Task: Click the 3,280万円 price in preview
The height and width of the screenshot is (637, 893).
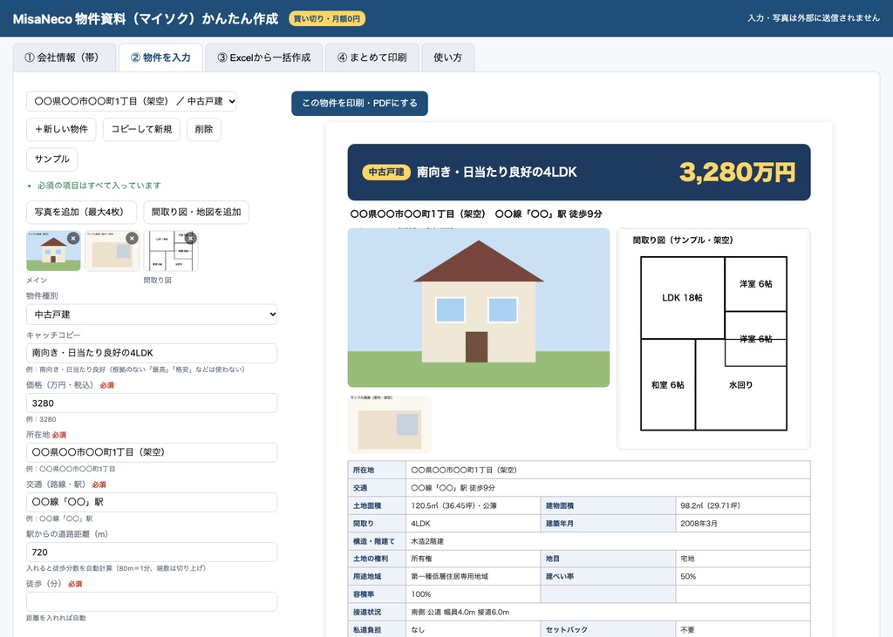Action: (x=737, y=172)
